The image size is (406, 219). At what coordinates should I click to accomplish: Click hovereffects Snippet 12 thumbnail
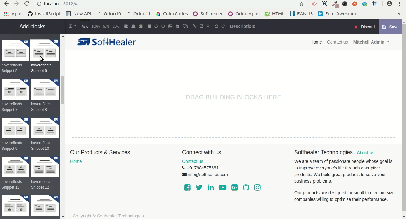[45, 167]
